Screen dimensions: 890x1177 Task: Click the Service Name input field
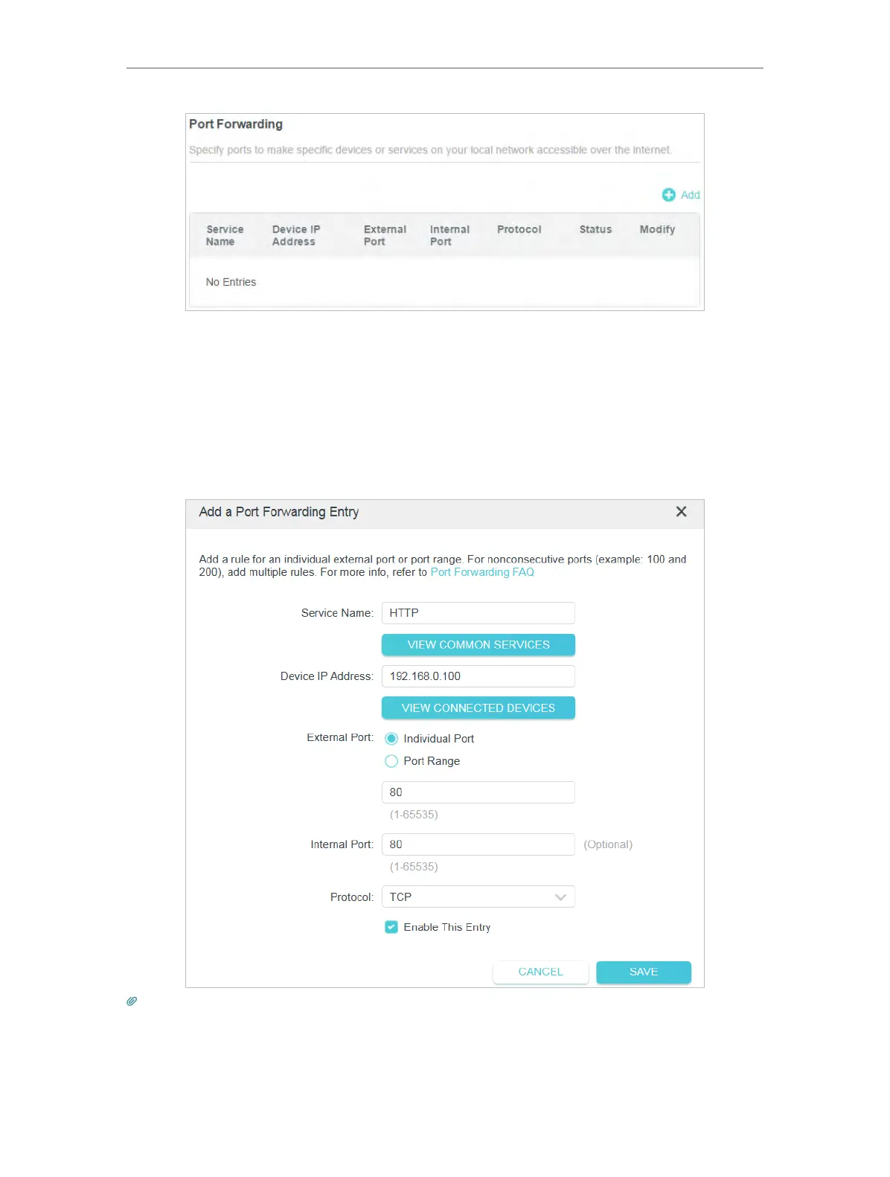[478, 613]
